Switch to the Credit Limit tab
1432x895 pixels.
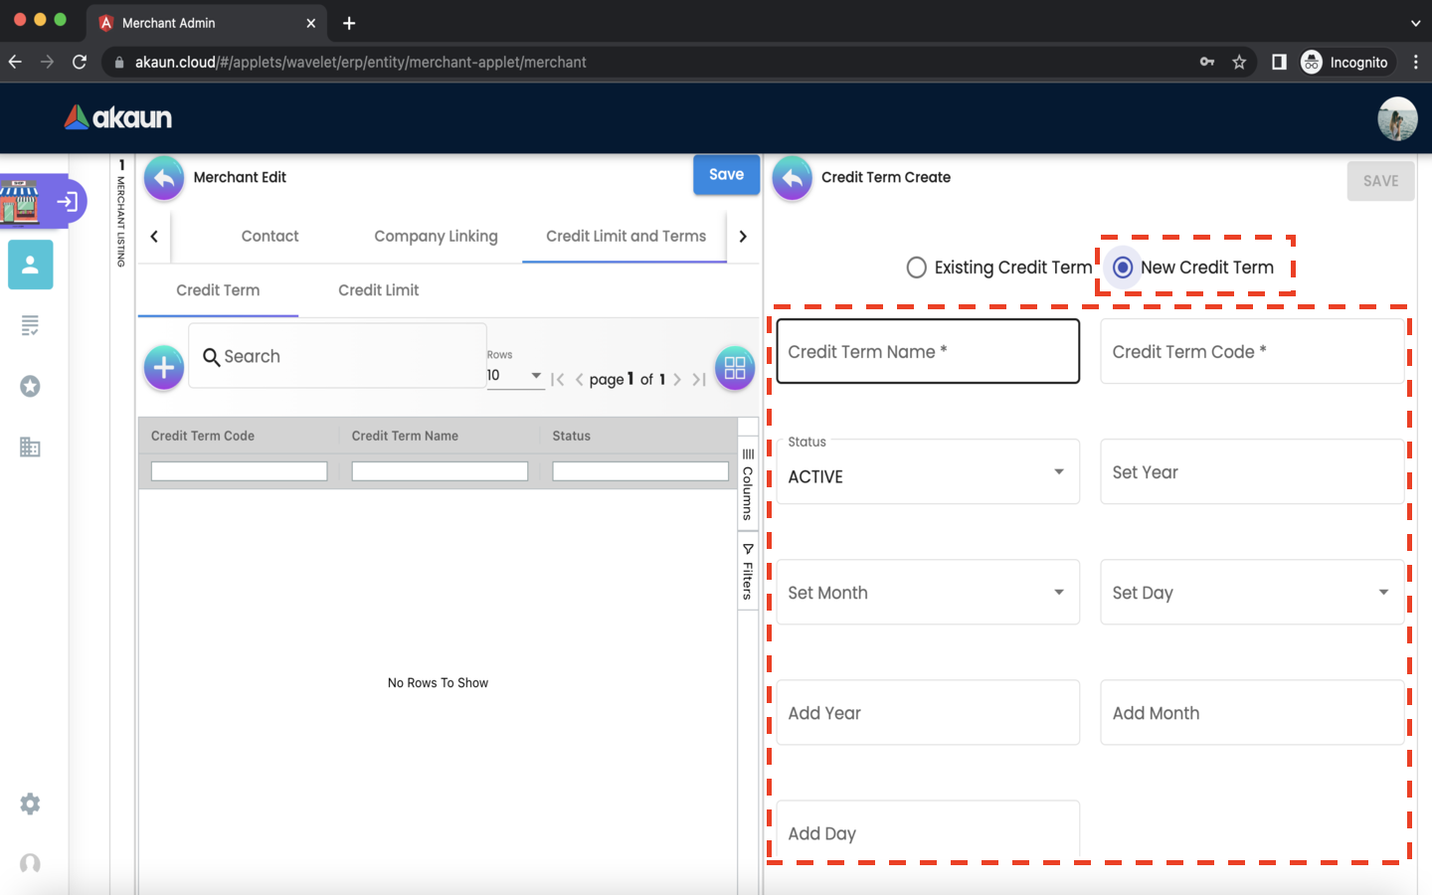(x=378, y=290)
